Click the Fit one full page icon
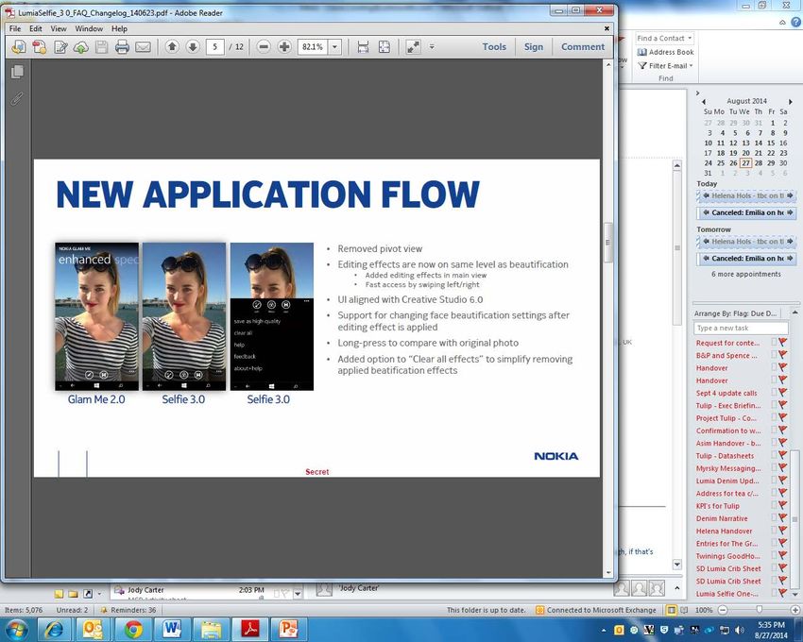The height and width of the screenshot is (642, 803). pyautogui.click(x=384, y=47)
